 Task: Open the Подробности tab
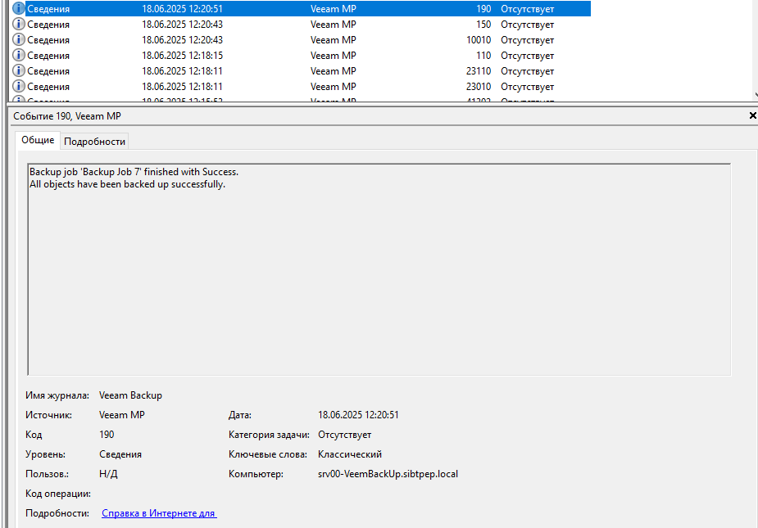tap(94, 142)
